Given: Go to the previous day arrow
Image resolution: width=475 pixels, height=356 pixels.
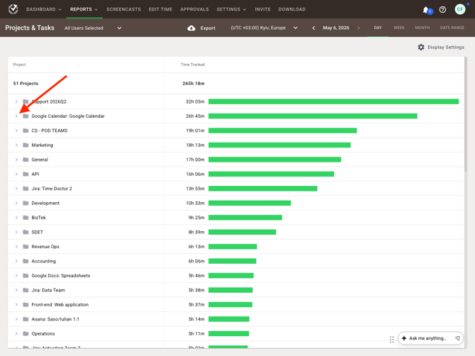Looking at the screenshot, I should tap(313, 28).
